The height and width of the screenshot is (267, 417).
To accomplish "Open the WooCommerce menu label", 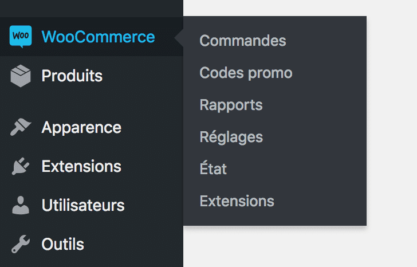I will pos(98,37).
